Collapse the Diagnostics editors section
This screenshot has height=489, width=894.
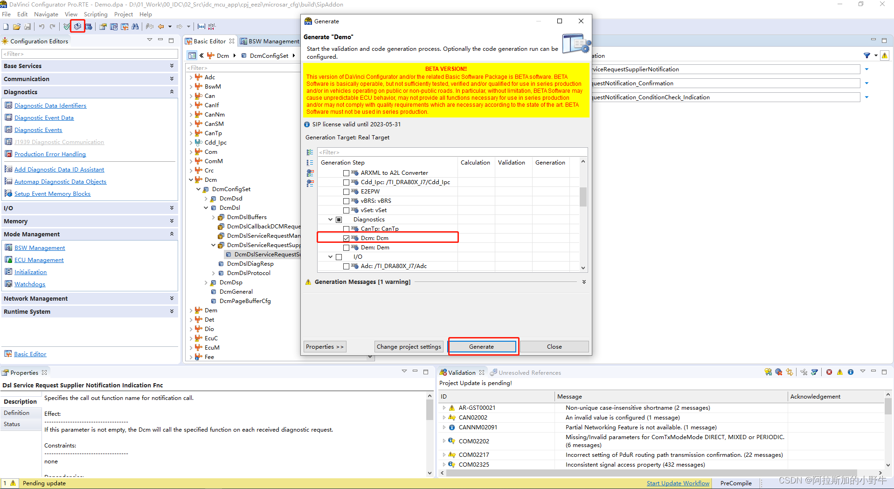click(172, 92)
